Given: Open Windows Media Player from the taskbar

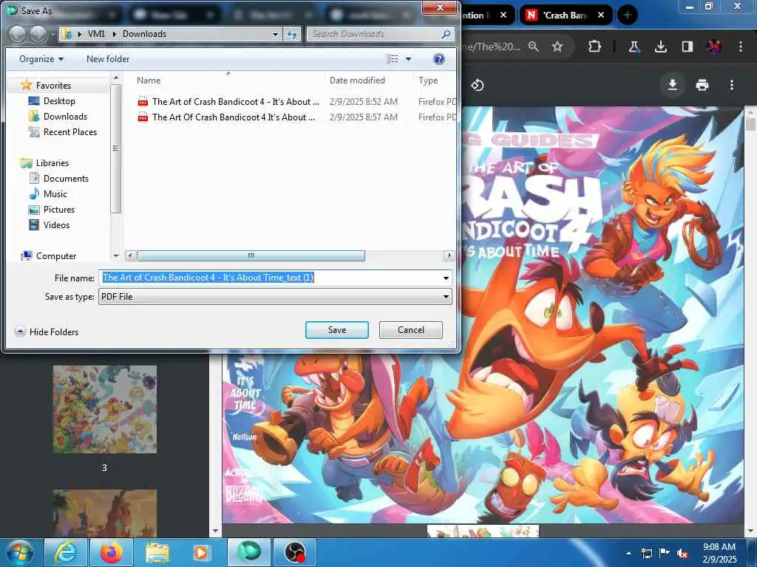Looking at the screenshot, I should point(203,552).
